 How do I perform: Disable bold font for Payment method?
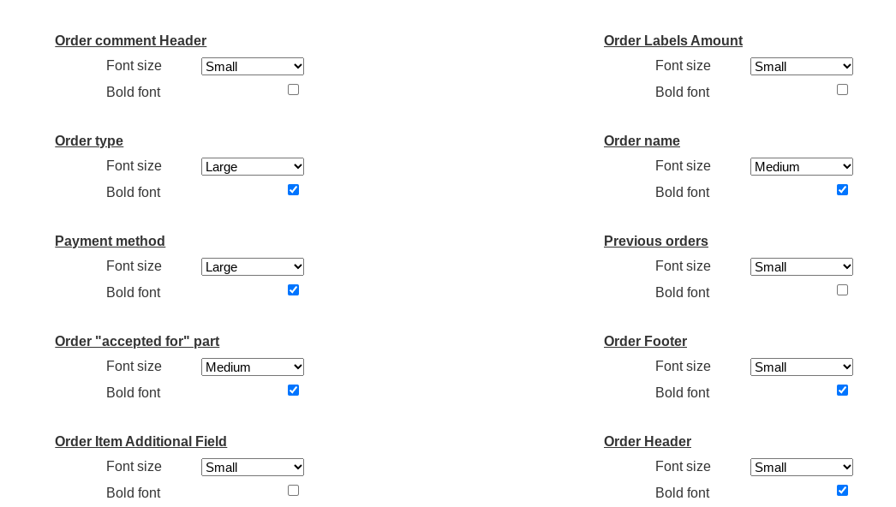click(x=293, y=290)
